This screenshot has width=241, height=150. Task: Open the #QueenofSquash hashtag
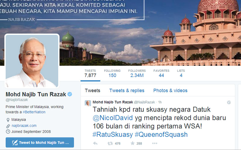pos(161,134)
